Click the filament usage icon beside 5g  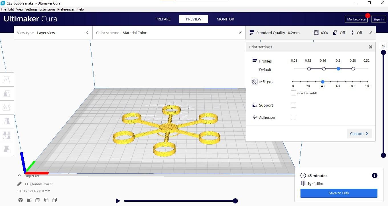[303, 184]
